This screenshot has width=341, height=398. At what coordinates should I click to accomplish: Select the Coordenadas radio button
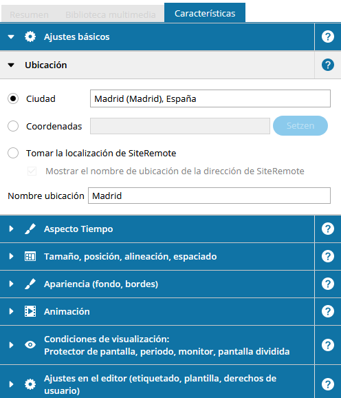13,126
